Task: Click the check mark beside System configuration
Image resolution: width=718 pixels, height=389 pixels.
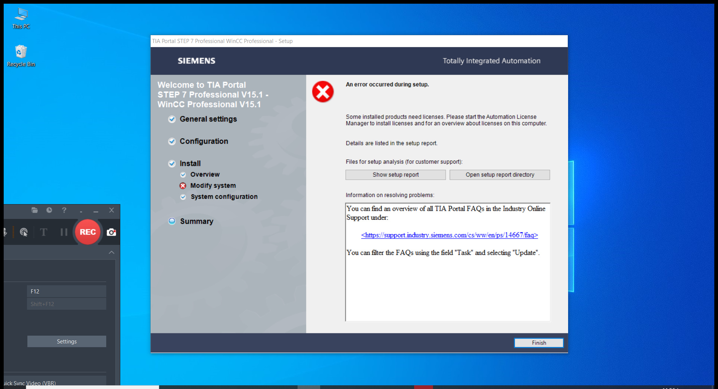Action: (183, 197)
